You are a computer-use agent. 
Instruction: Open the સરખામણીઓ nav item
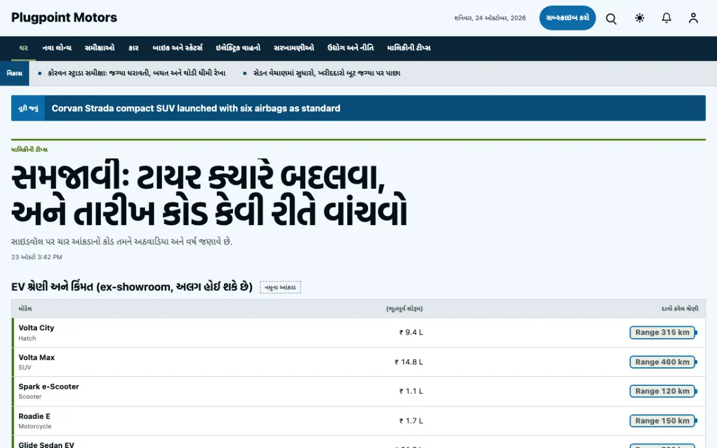coord(293,48)
